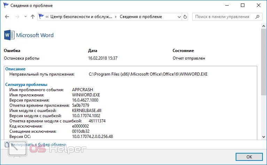The height and width of the screenshot is (165, 267).
Task: Select breadcrumb Сведения о проблеме
Action: point(141,17)
